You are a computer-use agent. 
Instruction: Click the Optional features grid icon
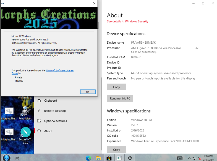(x=39, y=121)
